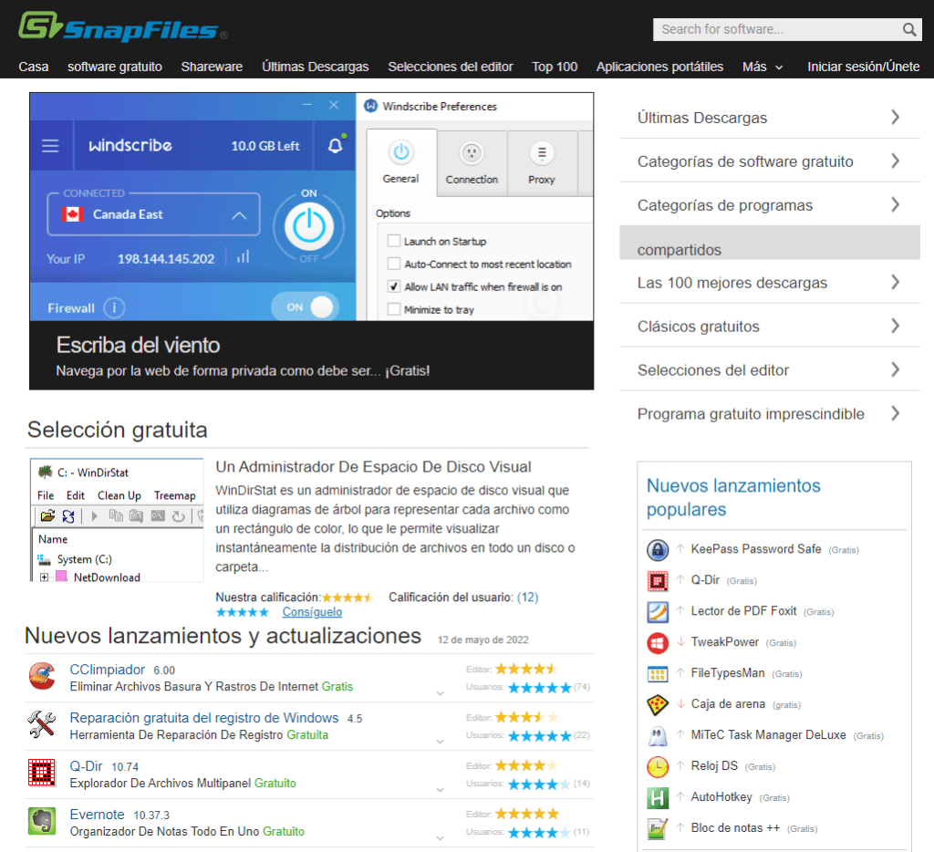Click the Q-Dir icon in the download list
Viewport: 934px width, 852px height.
(42, 773)
